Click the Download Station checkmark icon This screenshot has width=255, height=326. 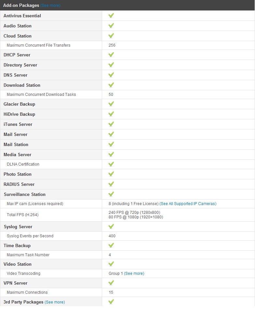point(111,85)
